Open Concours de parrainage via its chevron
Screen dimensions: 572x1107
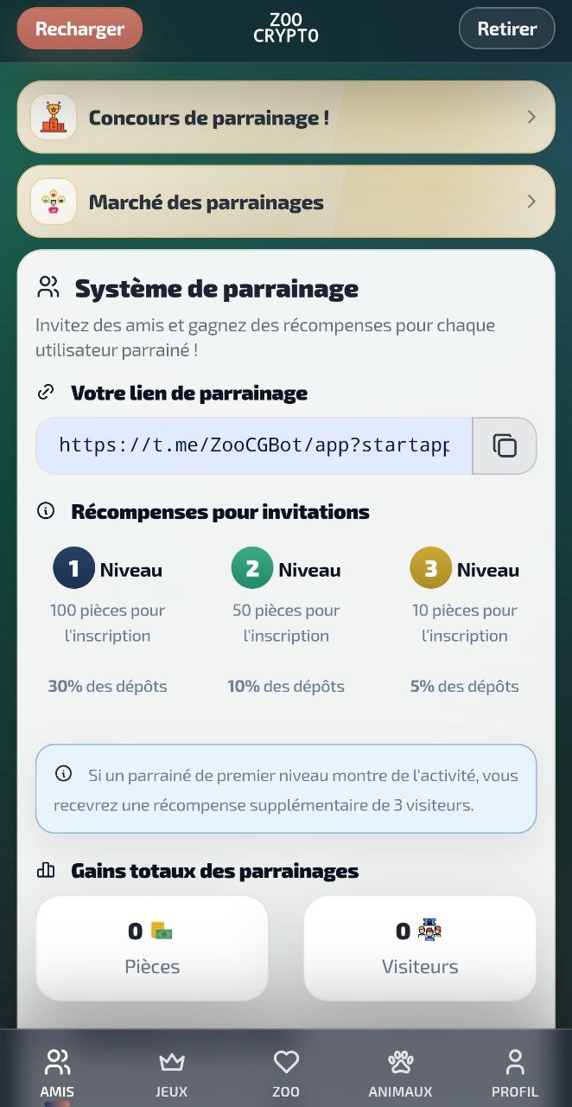pos(531,118)
